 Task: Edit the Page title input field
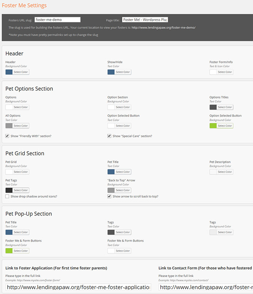coord(145,20)
